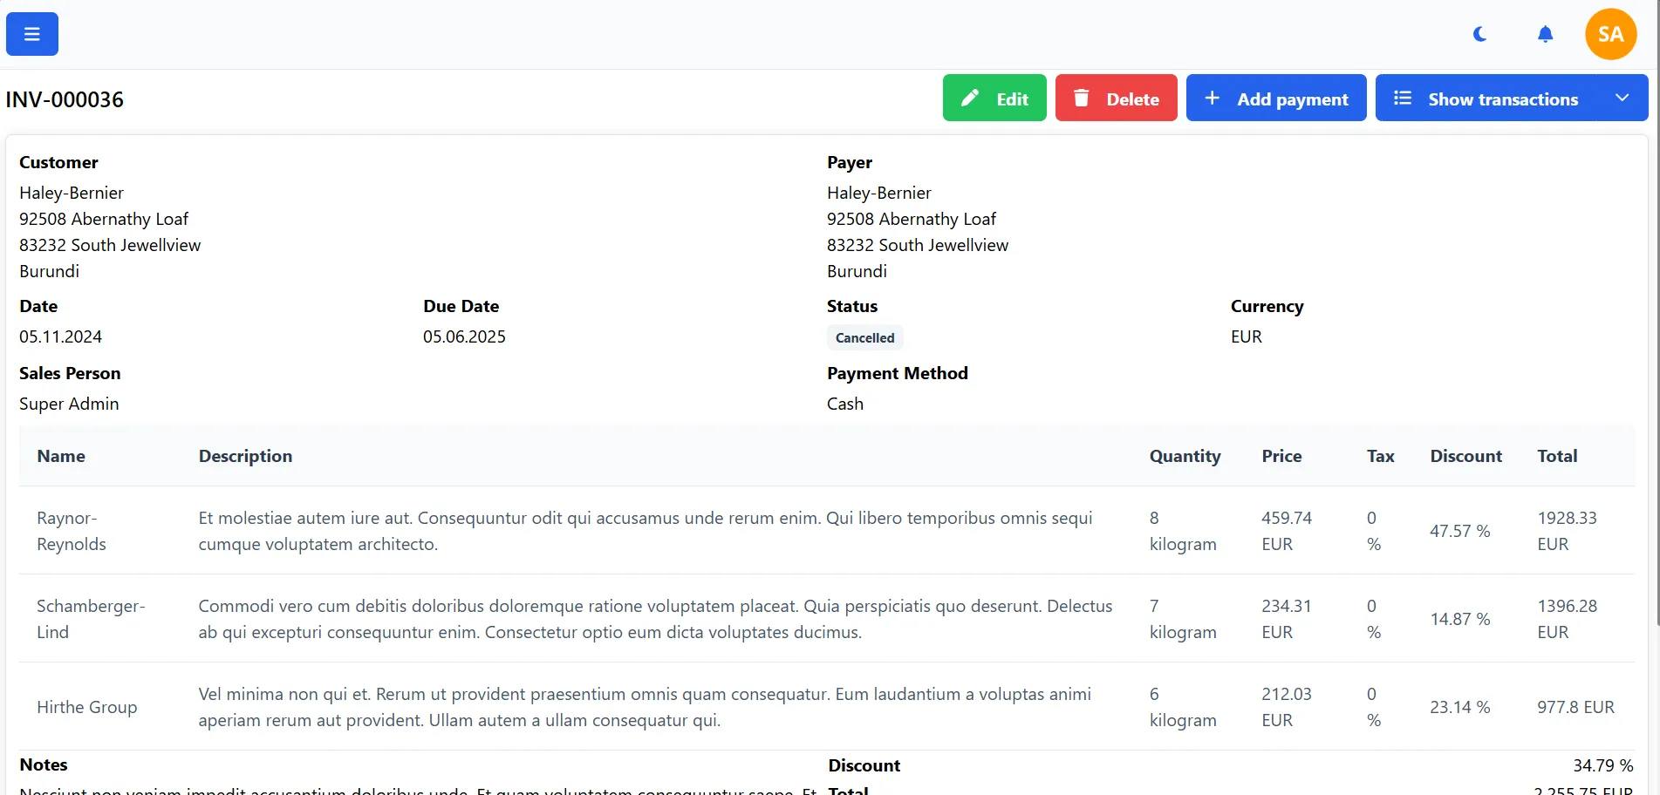Delete this invoice

tap(1116, 98)
